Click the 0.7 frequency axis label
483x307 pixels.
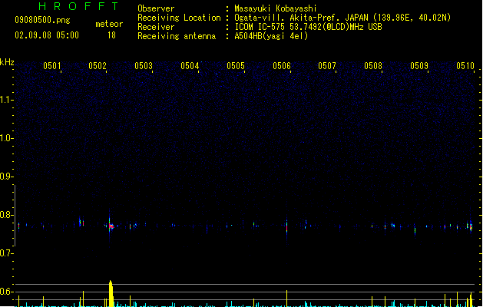click(x=6, y=253)
